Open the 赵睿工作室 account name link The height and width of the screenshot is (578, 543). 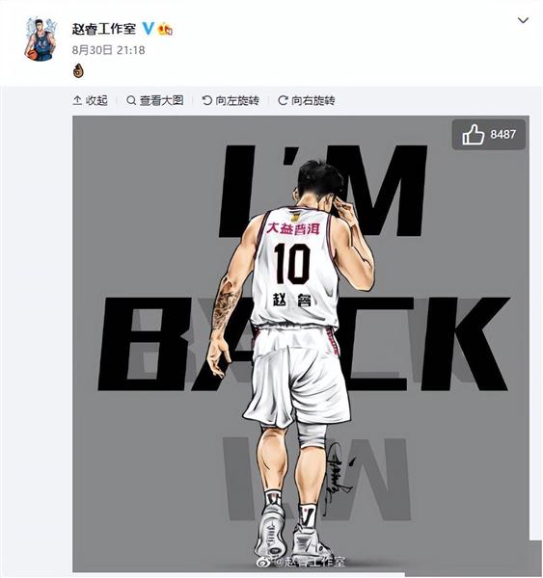104,29
